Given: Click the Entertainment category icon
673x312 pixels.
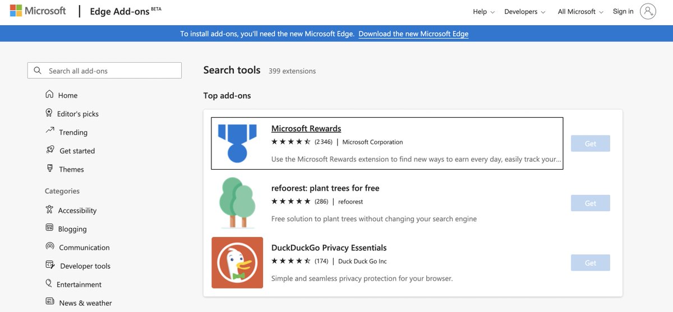Looking at the screenshot, I should 49,283.
